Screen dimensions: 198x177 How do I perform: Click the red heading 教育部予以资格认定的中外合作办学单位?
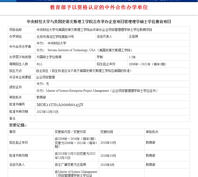99,7
